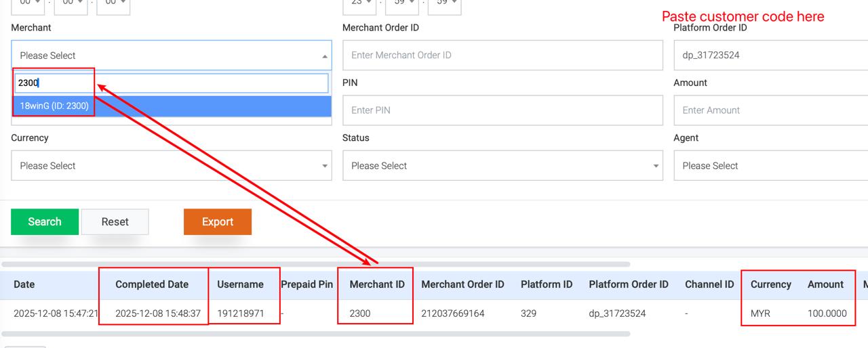Click the horizontal scrollbar below the table
This screenshot has height=348, width=868.
[316, 334]
